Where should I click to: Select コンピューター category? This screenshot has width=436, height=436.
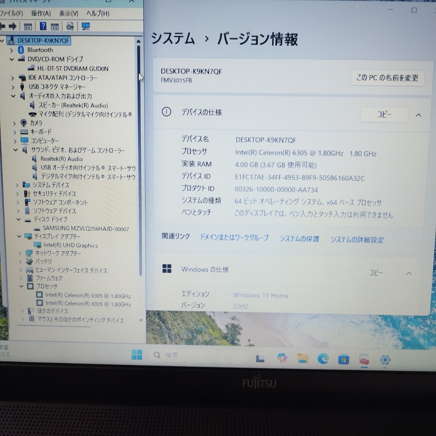44,141
